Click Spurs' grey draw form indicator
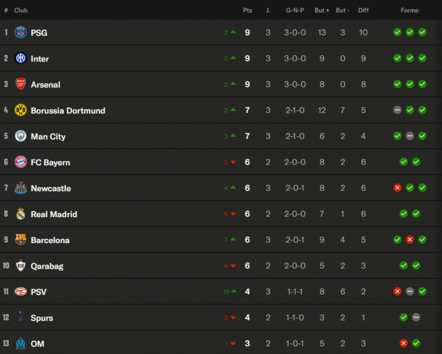This screenshot has height=354, width=442. click(416, 317)
